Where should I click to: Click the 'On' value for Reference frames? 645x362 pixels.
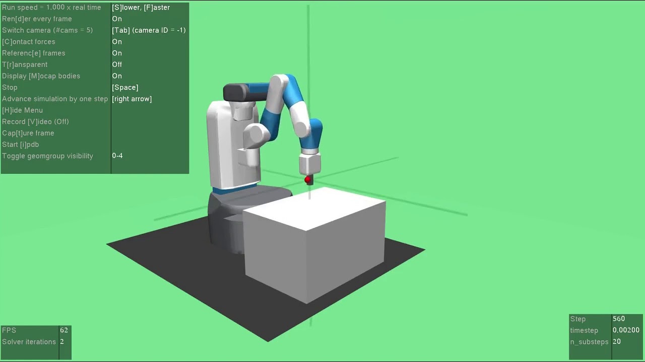117,53
